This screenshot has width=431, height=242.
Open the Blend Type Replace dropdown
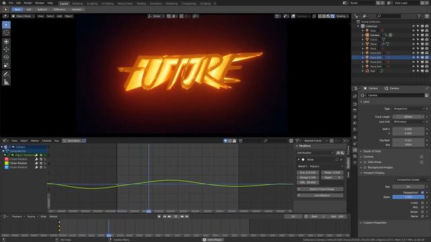[326, 166]
